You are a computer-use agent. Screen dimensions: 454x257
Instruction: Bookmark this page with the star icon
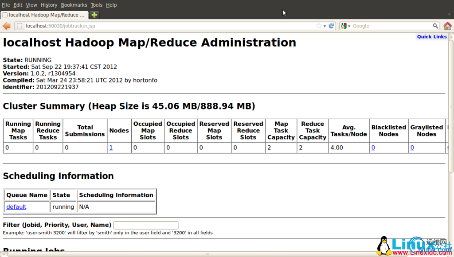319,26
